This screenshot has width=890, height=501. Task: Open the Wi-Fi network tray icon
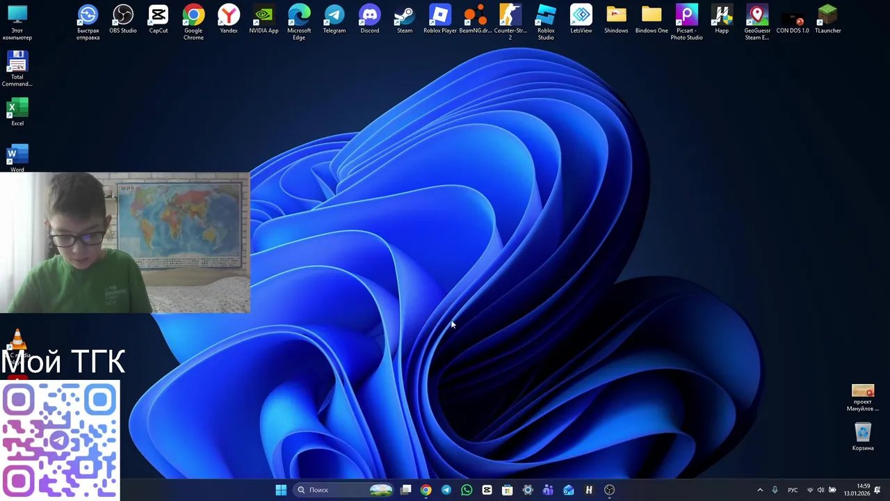[x=810, y=490]
